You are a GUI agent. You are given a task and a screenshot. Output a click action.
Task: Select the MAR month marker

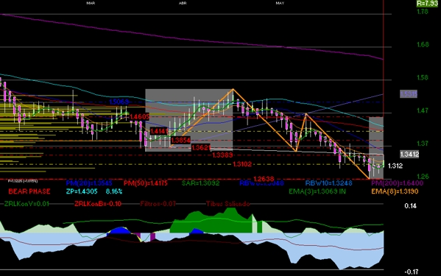tap(91, 3)
